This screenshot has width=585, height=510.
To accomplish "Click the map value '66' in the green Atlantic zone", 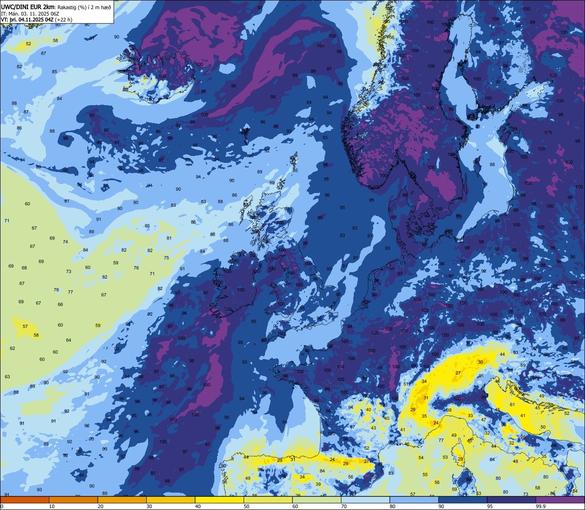I will click(x=60, y=305).
